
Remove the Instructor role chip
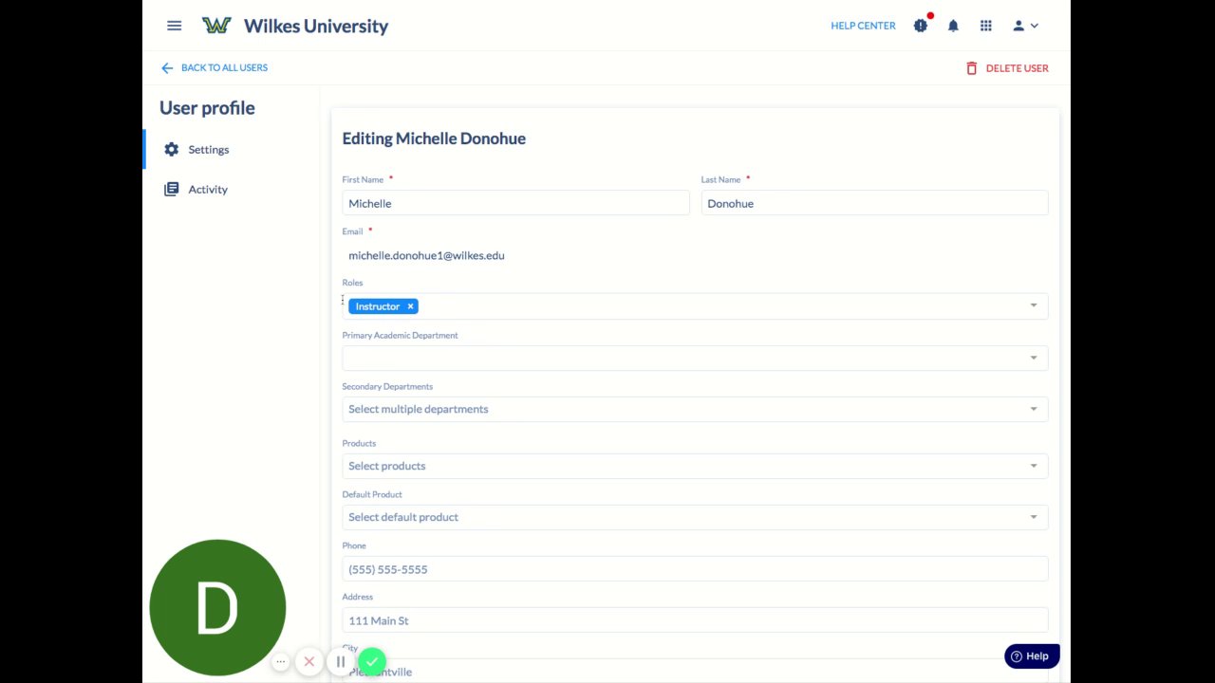click(x=410, y=306)
